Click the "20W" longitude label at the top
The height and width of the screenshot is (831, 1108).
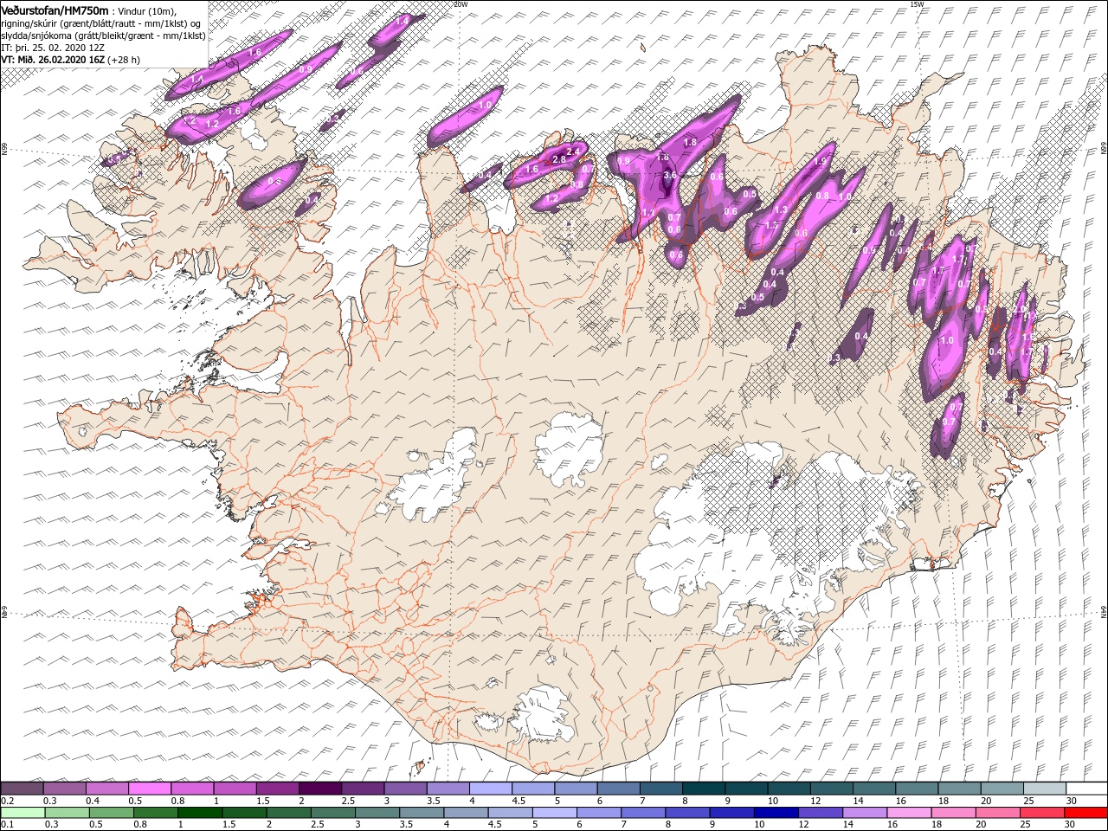pyautogui.click(x=460, y=3)
